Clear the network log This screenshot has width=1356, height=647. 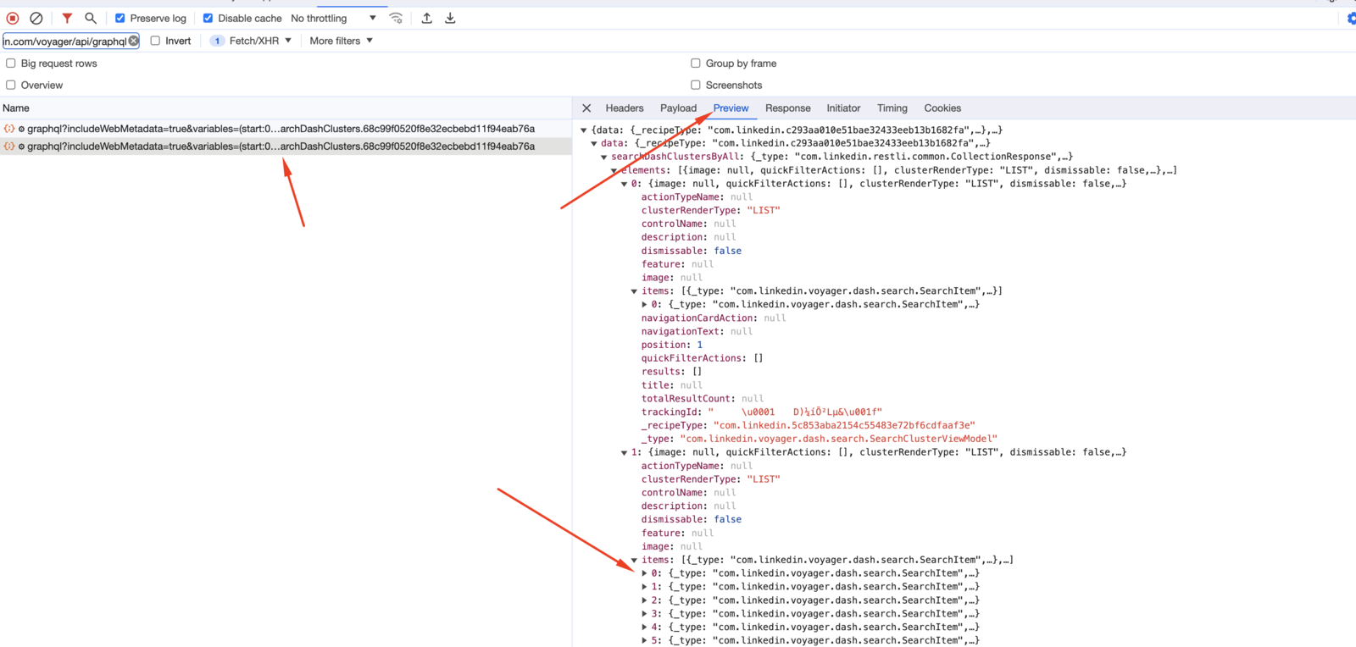click(36, 18)
